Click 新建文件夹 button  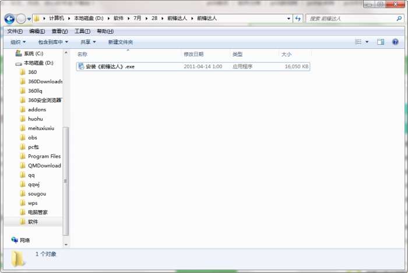pos(120,42)
